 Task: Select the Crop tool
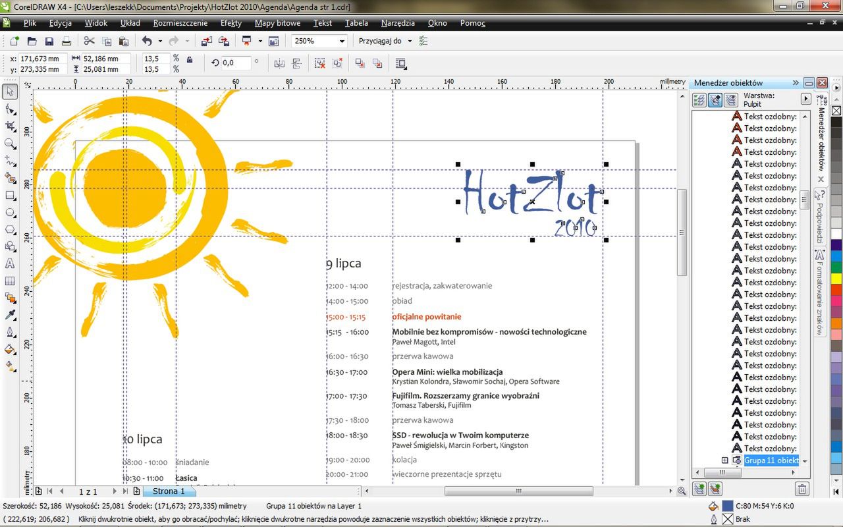click(10, 126)
